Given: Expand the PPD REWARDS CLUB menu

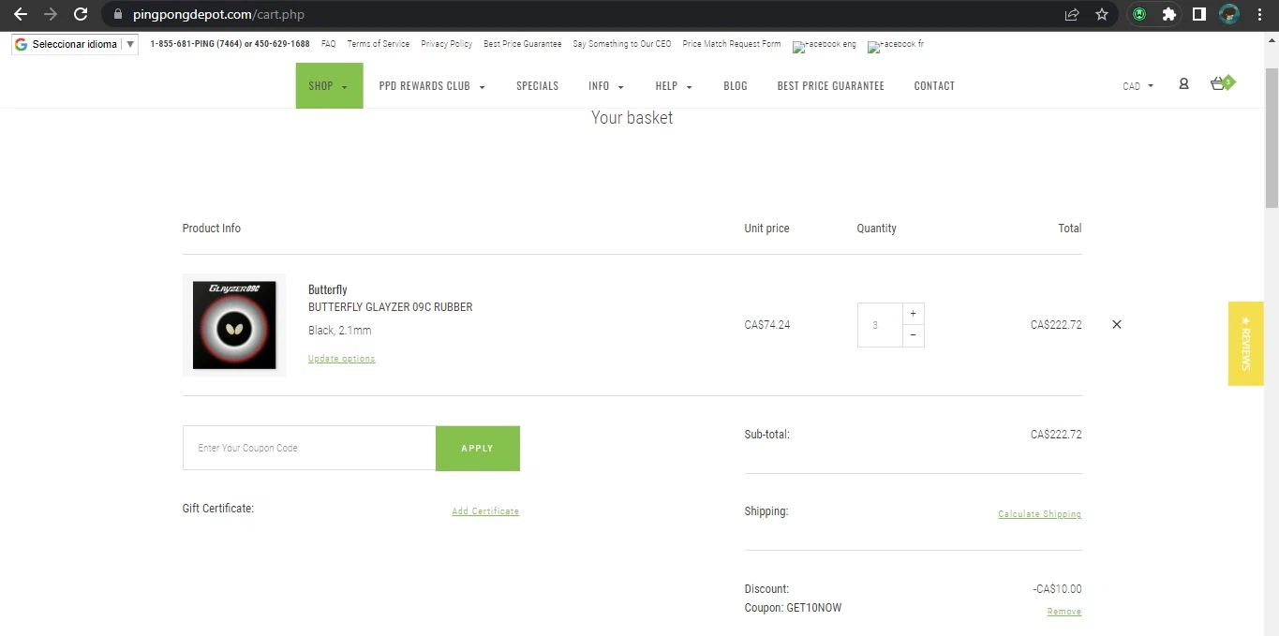Looking at the screenshot, I should (432, 86).
